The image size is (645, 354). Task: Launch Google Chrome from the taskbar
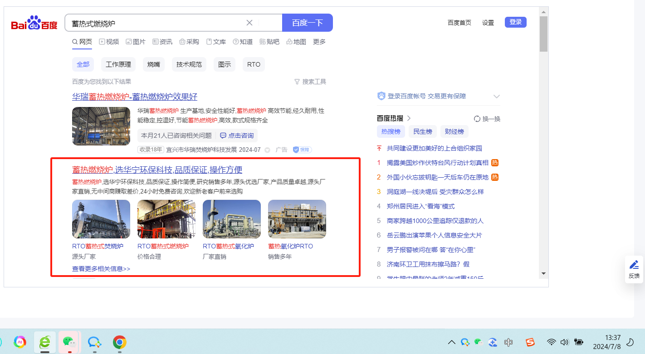pyautogui.click(x=119, y=342)
